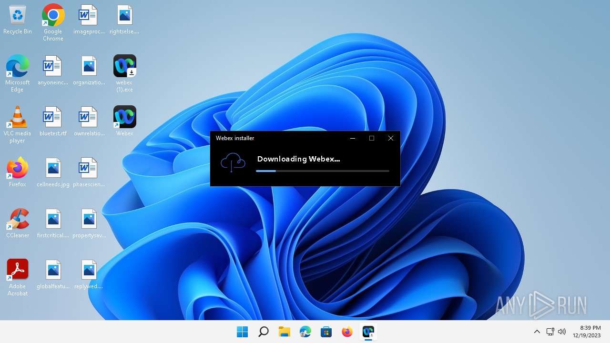Viewport: 610px width, 343px height.
Task: Switch to Webex installer taskbar button
Action: pyautogui.click(x=368, y=332)
